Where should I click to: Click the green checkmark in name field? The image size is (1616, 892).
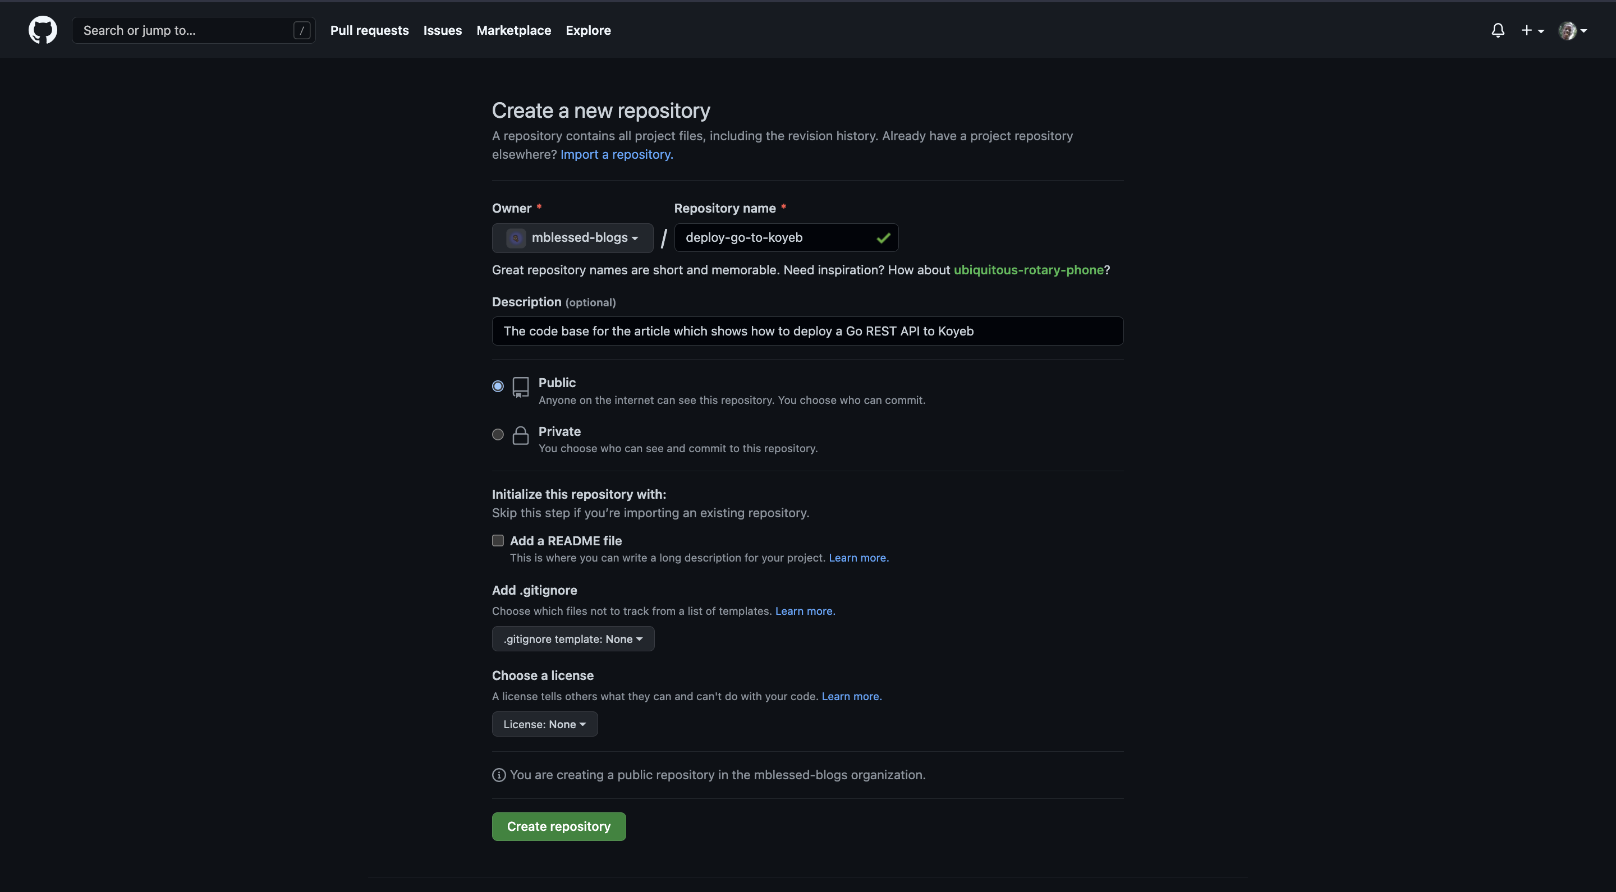pyautogui.click(x=883, y=238)
